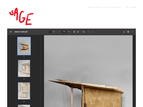Open the annotation draw tool

pos(84,32)
